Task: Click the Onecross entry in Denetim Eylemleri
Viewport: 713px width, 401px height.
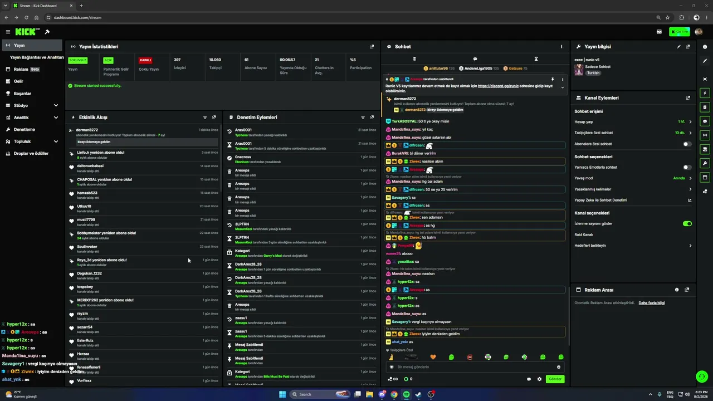Action: coord(302,159)
